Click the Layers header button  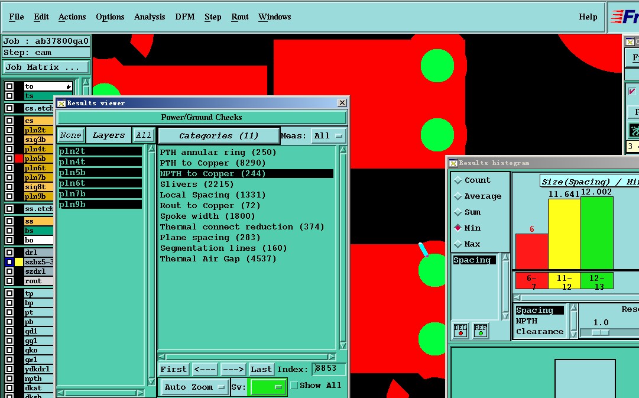108,135
